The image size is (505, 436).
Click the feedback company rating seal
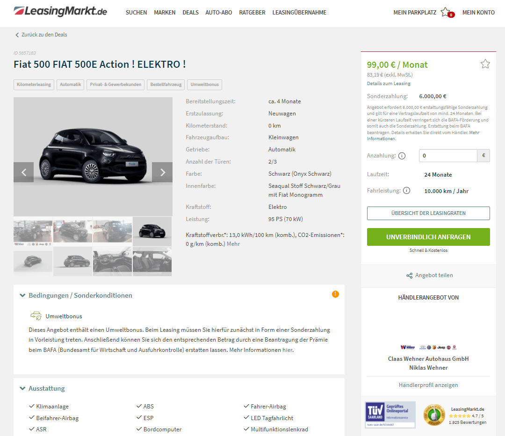click(434, 415)
